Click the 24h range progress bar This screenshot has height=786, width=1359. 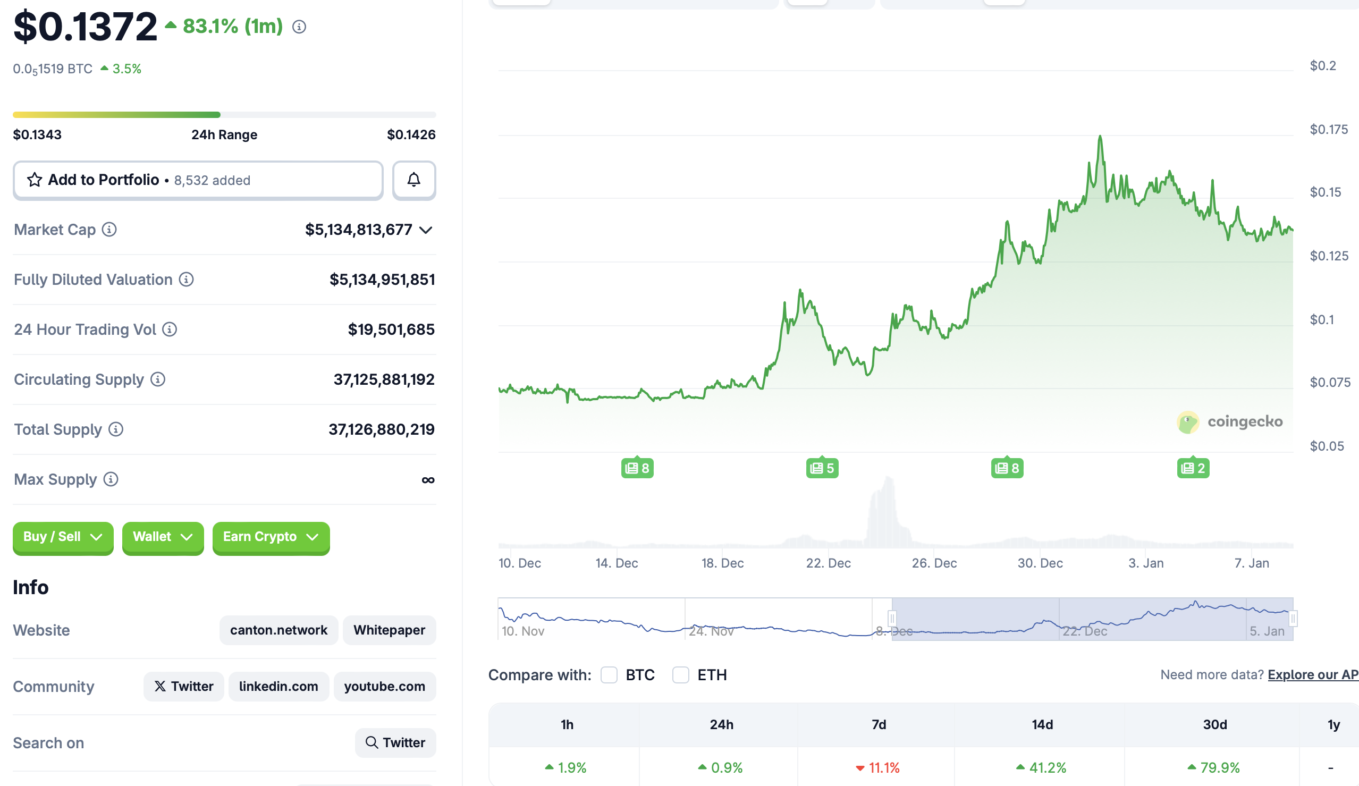pos(224,114)
